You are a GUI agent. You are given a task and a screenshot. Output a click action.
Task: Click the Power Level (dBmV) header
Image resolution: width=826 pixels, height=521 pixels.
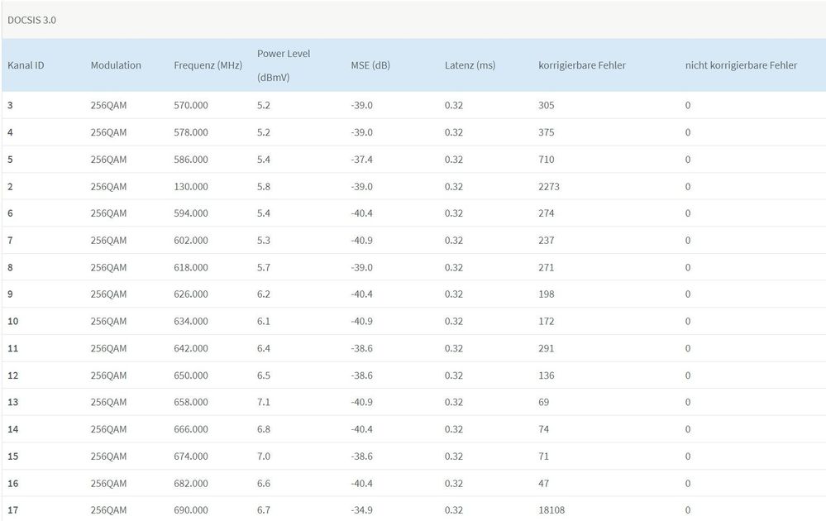[x=284, y=65]
